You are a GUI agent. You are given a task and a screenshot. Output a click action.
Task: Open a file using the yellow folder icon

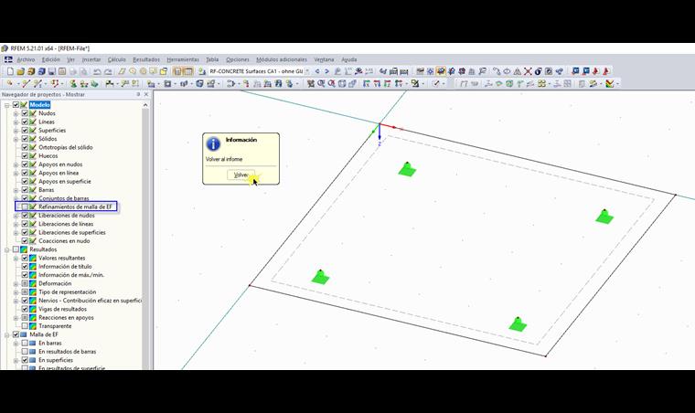coord(20,71)
